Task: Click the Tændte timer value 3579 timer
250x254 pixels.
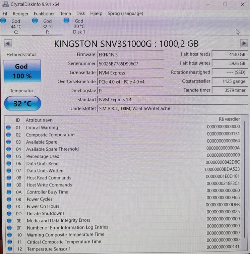Action: click(230, 90)
